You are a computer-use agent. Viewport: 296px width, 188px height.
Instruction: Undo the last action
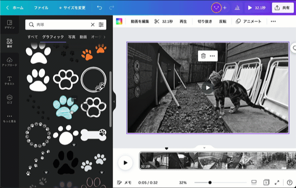tap(99, 8)
